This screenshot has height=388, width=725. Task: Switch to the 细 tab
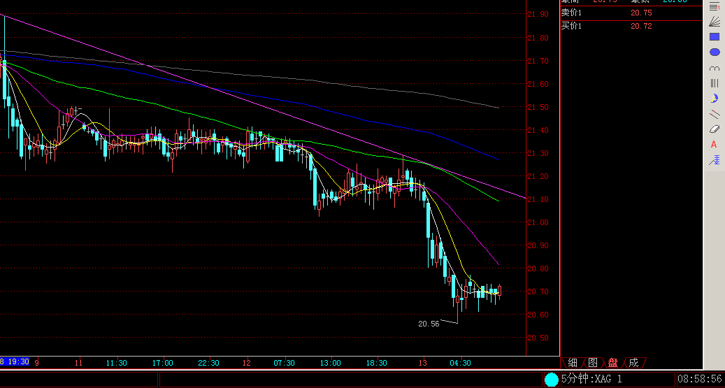572,363
